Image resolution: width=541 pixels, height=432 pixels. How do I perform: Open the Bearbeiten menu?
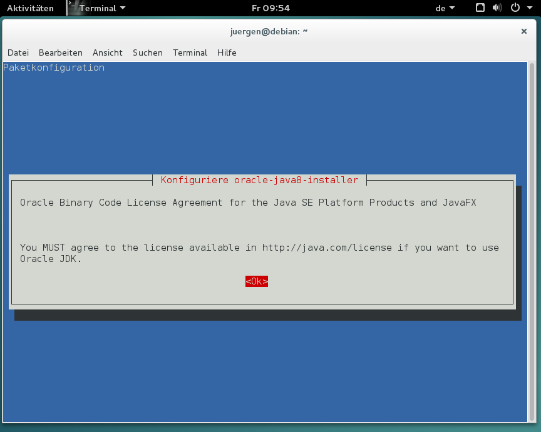coord(61,53)
